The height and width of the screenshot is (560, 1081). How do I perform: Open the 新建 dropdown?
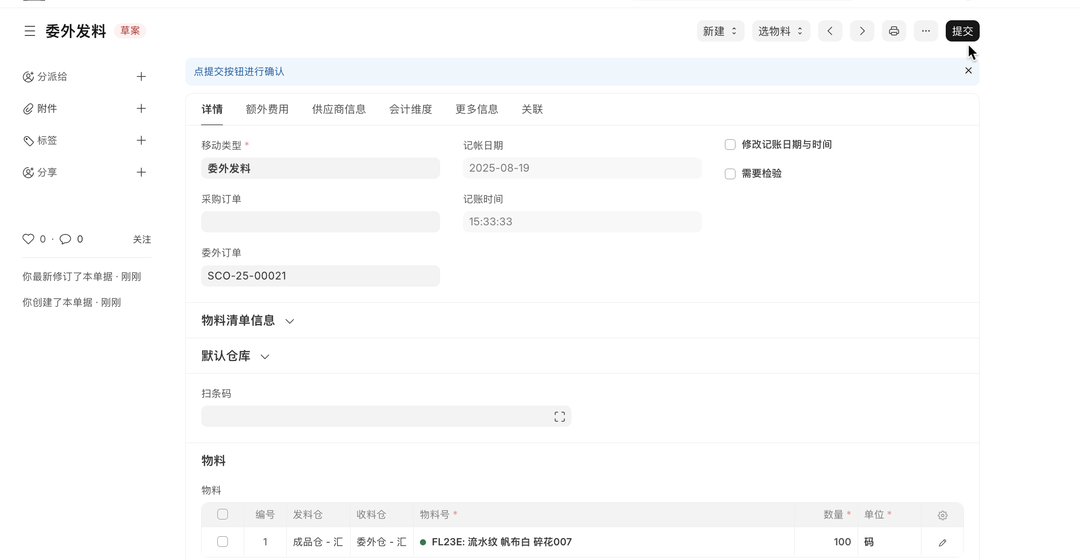click(x=720, y=31)
